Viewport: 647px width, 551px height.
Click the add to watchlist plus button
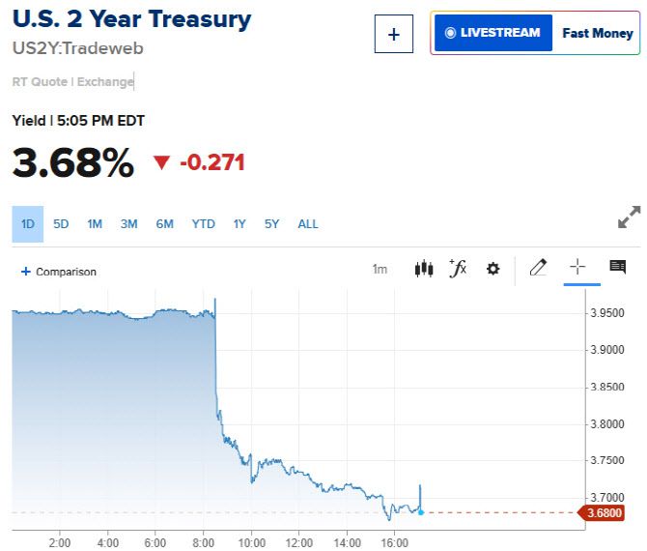[393, 35]
